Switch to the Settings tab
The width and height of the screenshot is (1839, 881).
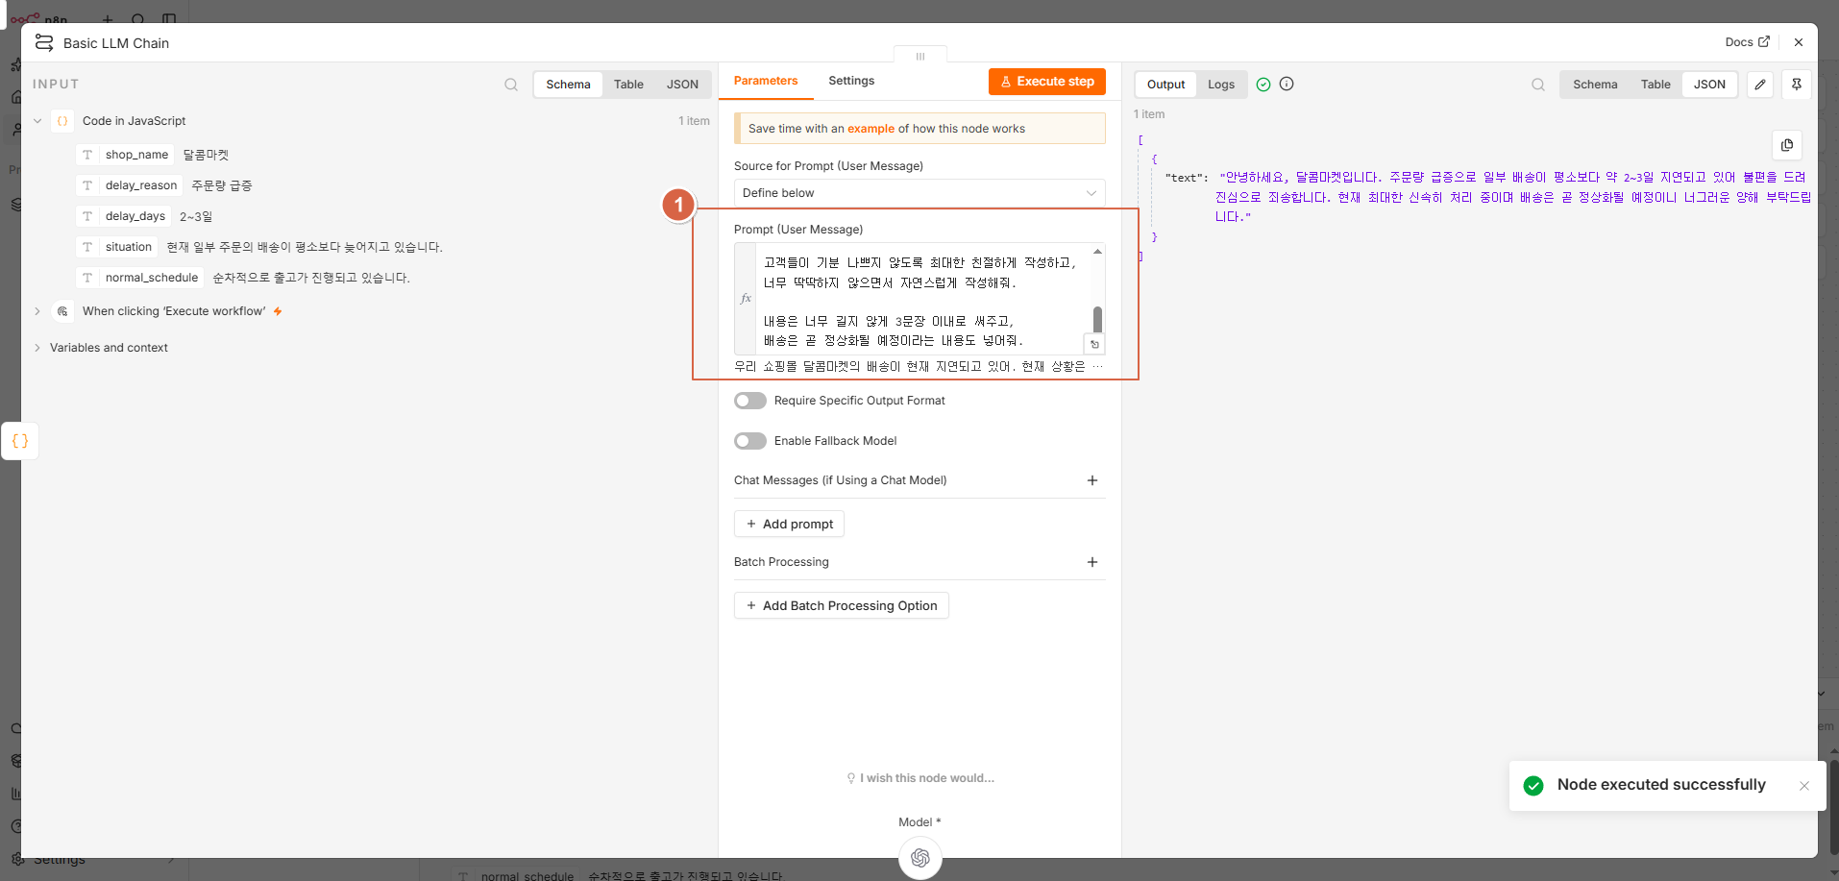click(x=851, y=81)
